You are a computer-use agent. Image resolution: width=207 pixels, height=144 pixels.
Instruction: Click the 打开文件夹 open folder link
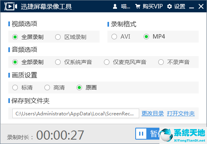pyautogui.click(x=181, y=113)
